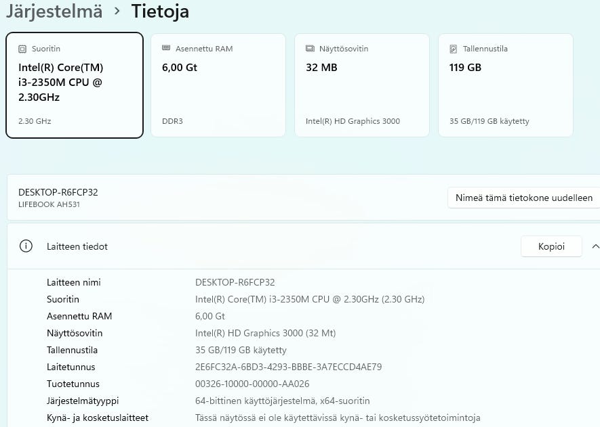This screenshot has width=600, height=427.
Task: Click the display adapter icon beside Näyttösovitin
Action: click(310, 49)
